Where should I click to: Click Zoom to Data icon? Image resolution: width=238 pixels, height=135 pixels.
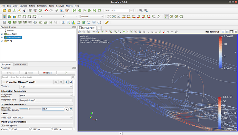114,17
